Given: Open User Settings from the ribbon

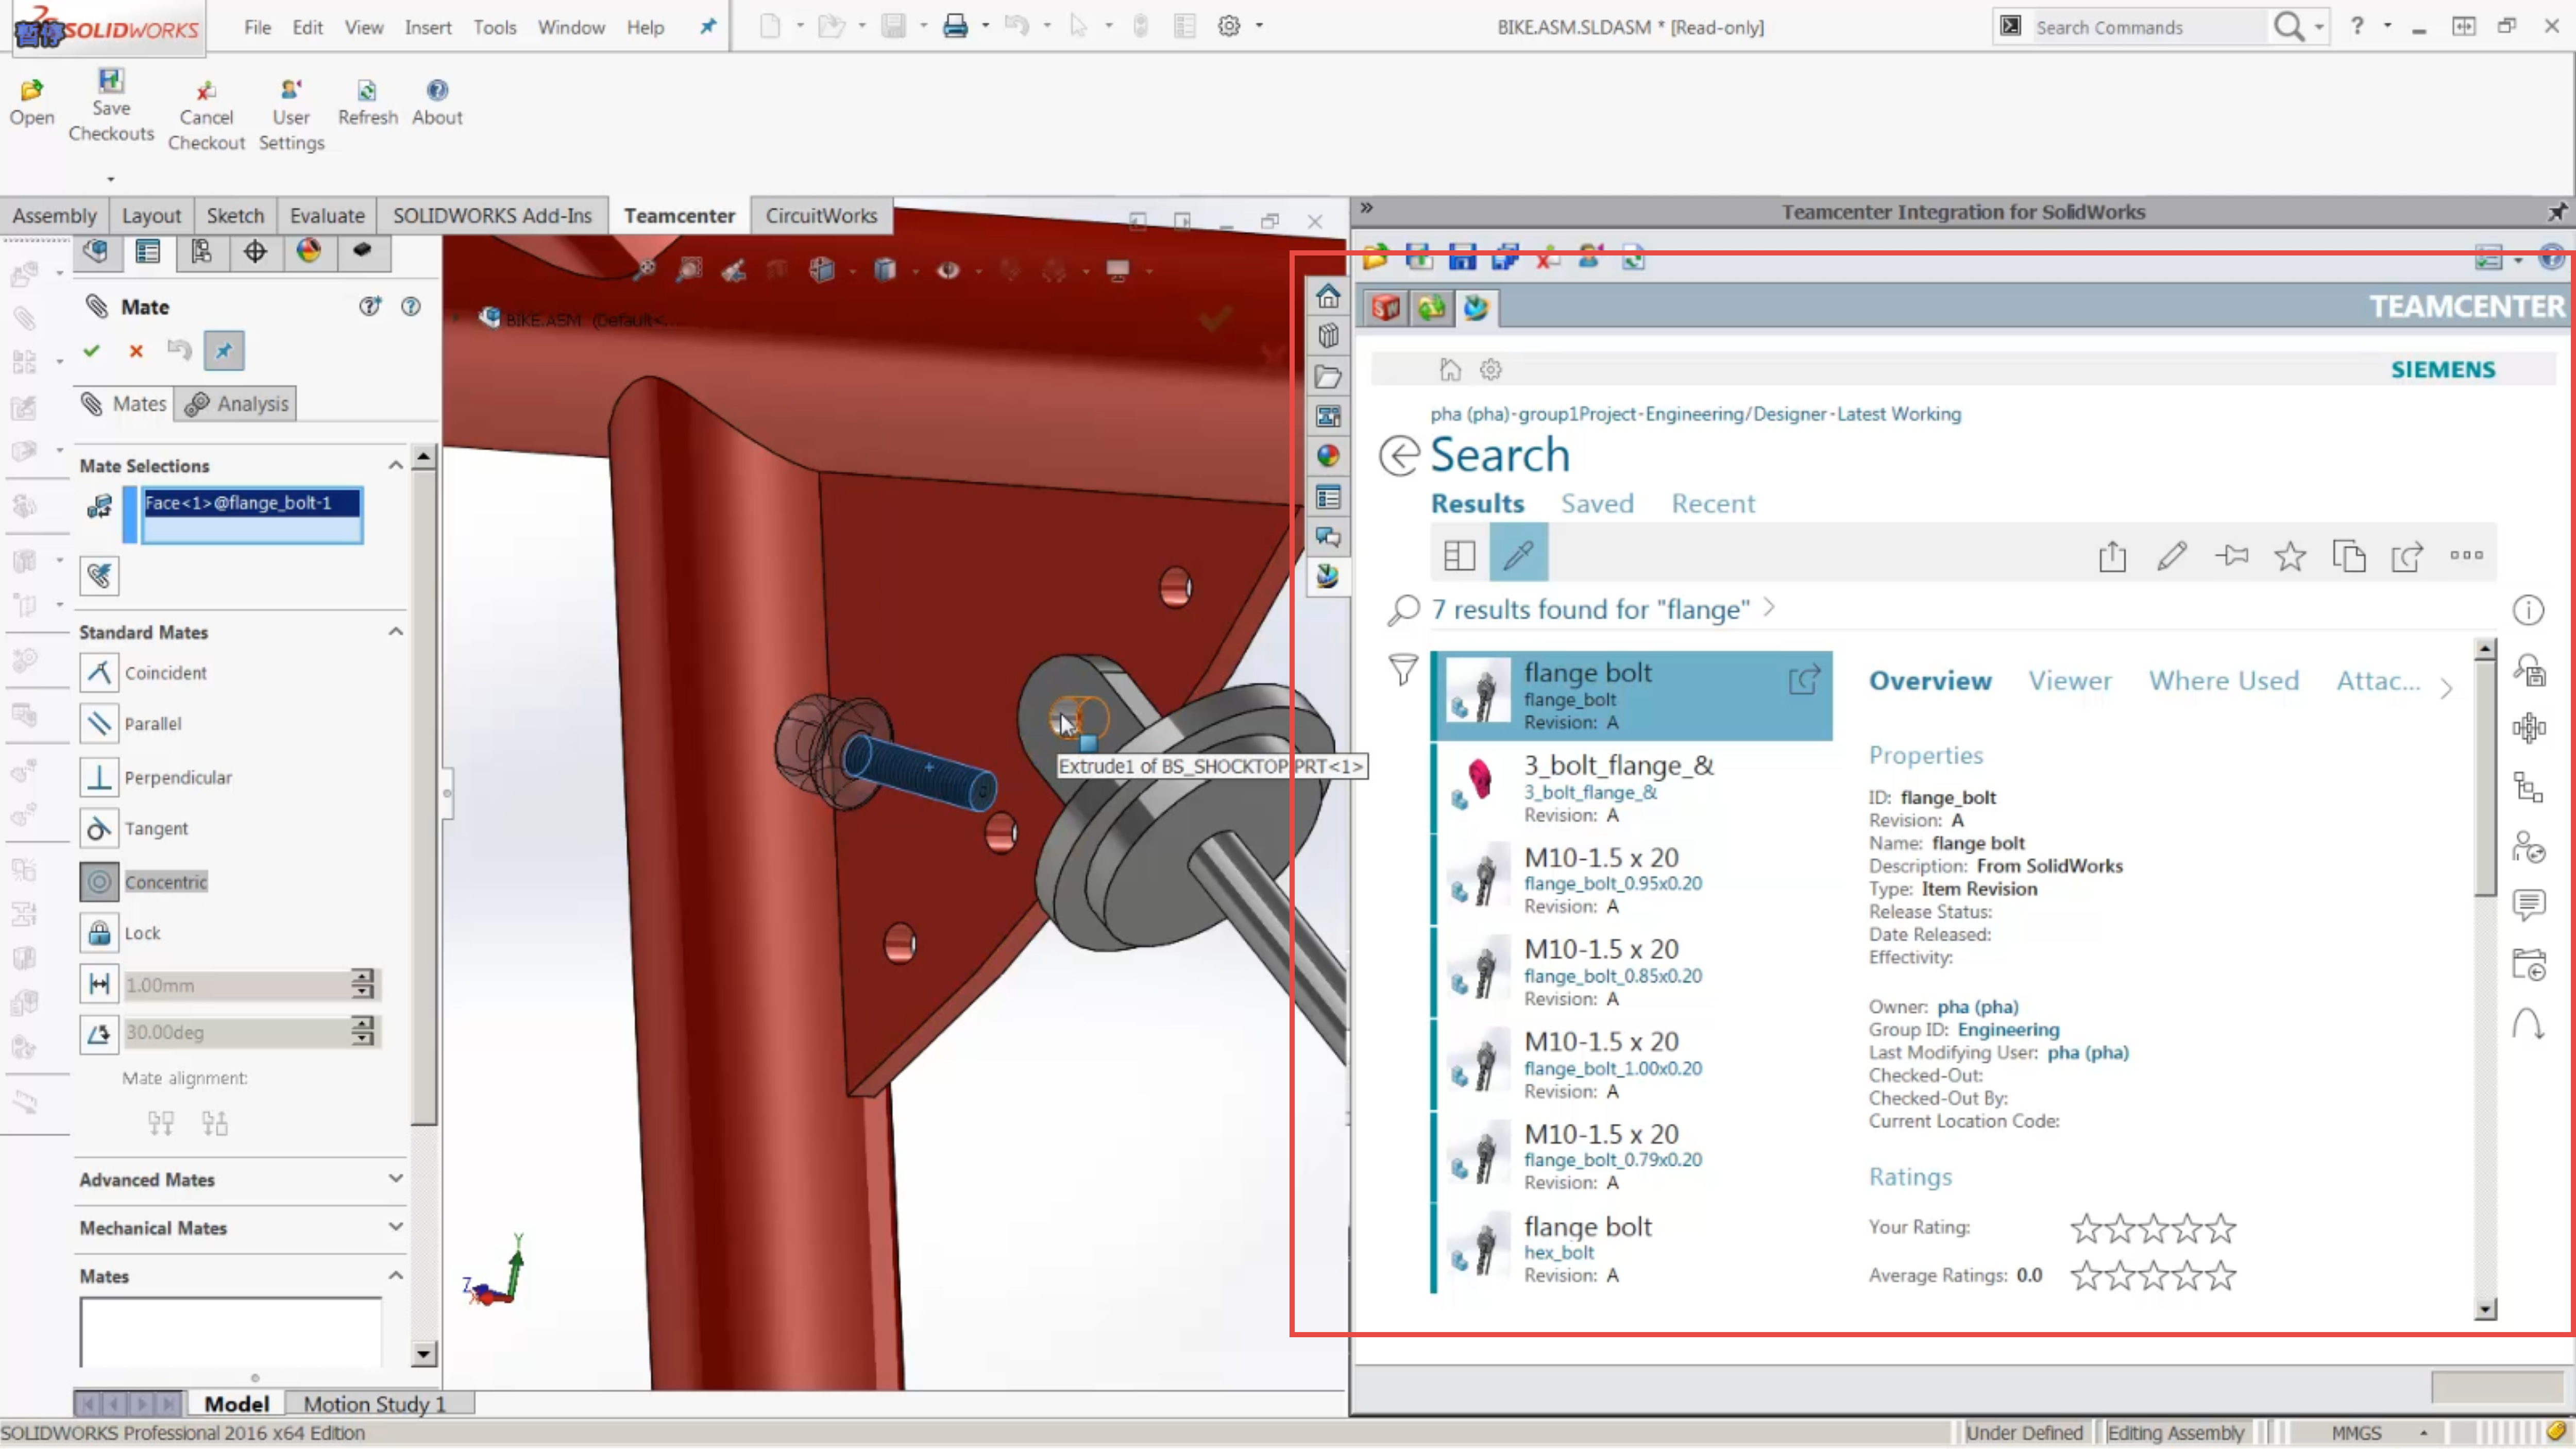Looking at the screenshot, I should (x=291, y=115).
